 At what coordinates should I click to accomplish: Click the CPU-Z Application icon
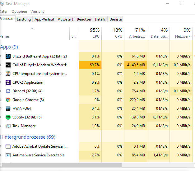pos(8,82)
